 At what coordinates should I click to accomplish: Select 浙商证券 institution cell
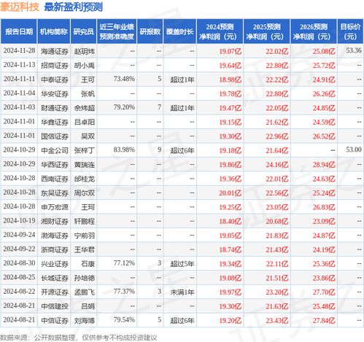(55, 249)
